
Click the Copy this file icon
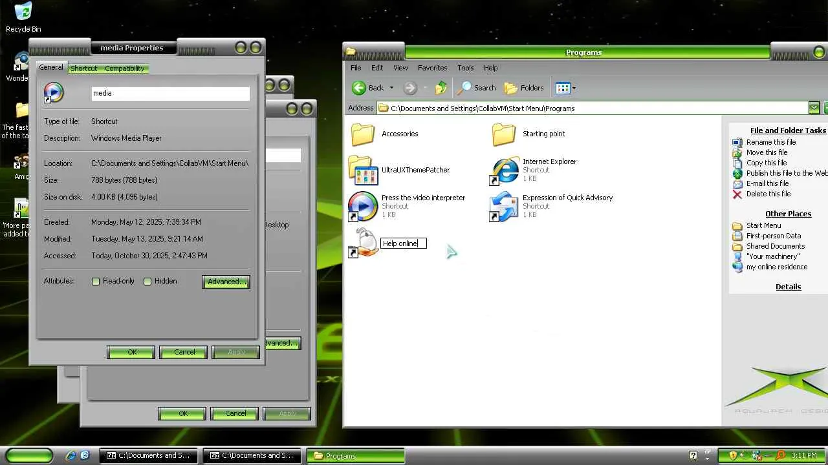point(737,163)
